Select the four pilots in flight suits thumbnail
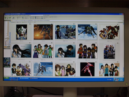 click(x=87, y=51)
